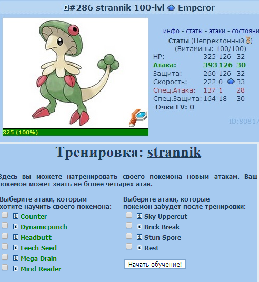Viewport: 259px width, 282px height.
Task: Click the HP: stat label
Action: 159,57
